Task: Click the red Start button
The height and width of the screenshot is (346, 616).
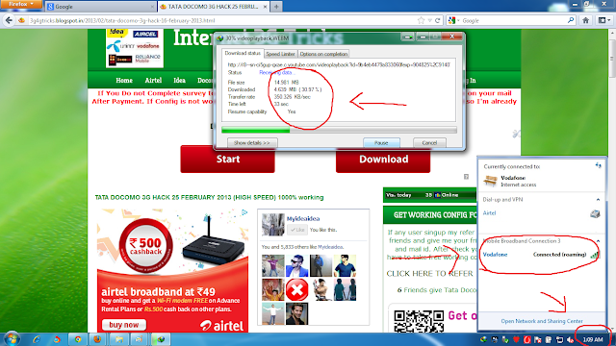Action: pyautogui.click(x=227, y=160)
